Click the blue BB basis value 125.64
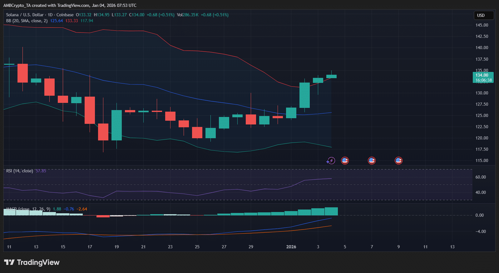Image resolution: width=499 pixels, height=273 pixels. coord(57,21)
